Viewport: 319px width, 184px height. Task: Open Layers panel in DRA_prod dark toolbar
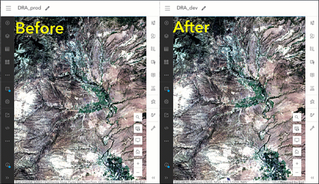point(8,36)
